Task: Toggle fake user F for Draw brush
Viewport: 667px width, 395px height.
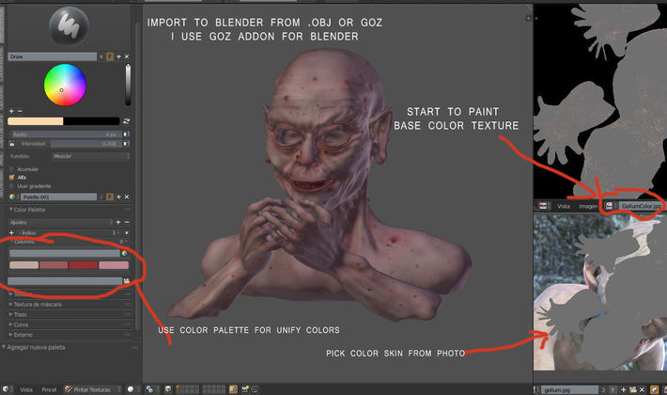Action: (110, 56)
